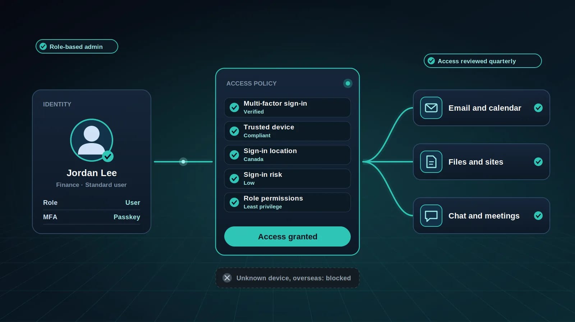Click the Files and sites document icon
575x322 pixels.
click(x=431, y=162)
